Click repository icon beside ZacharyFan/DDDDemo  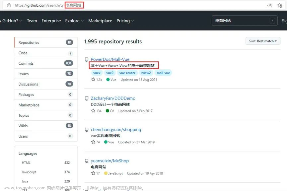click(x=87, y=98)
